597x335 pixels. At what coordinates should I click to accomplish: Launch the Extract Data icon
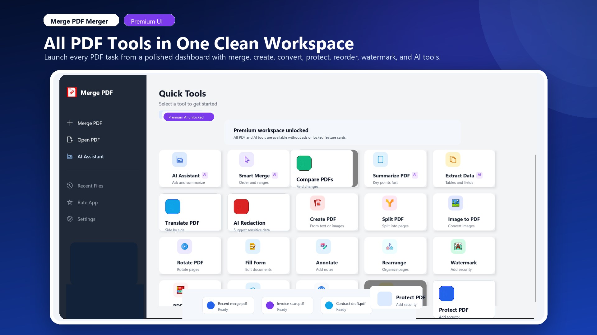coord(453,159)
